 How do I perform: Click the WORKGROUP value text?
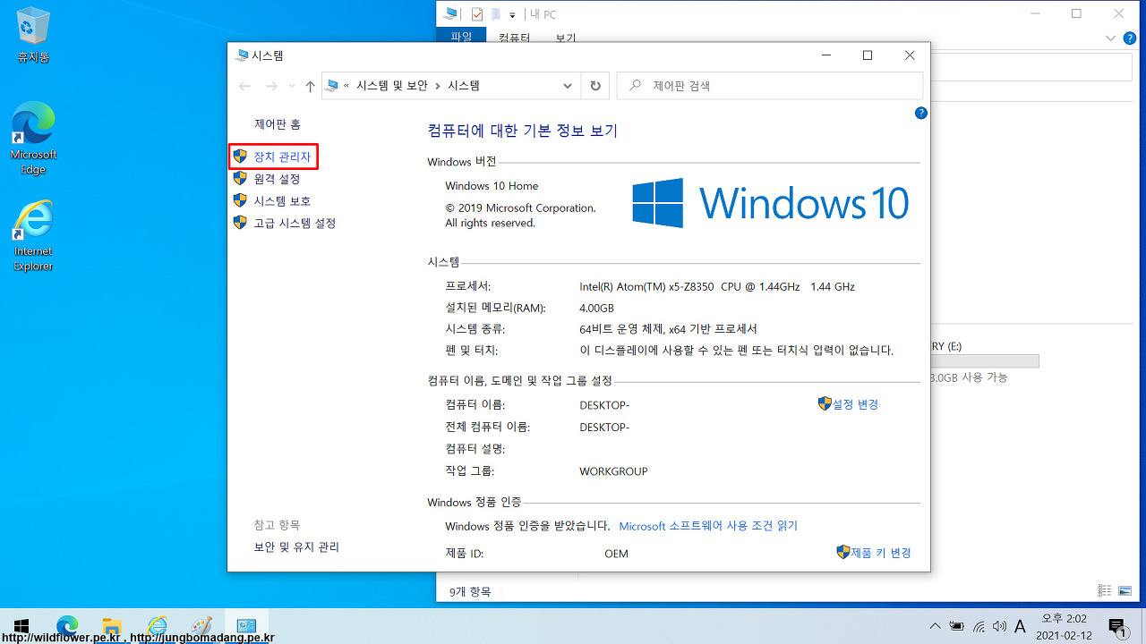click(613, 471)
